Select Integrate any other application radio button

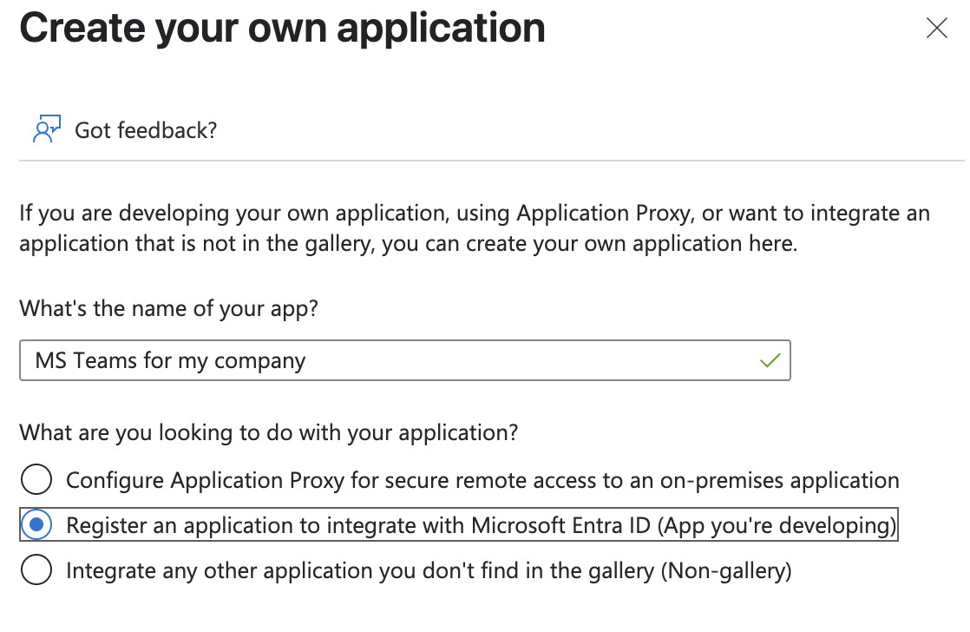[36, 569]
